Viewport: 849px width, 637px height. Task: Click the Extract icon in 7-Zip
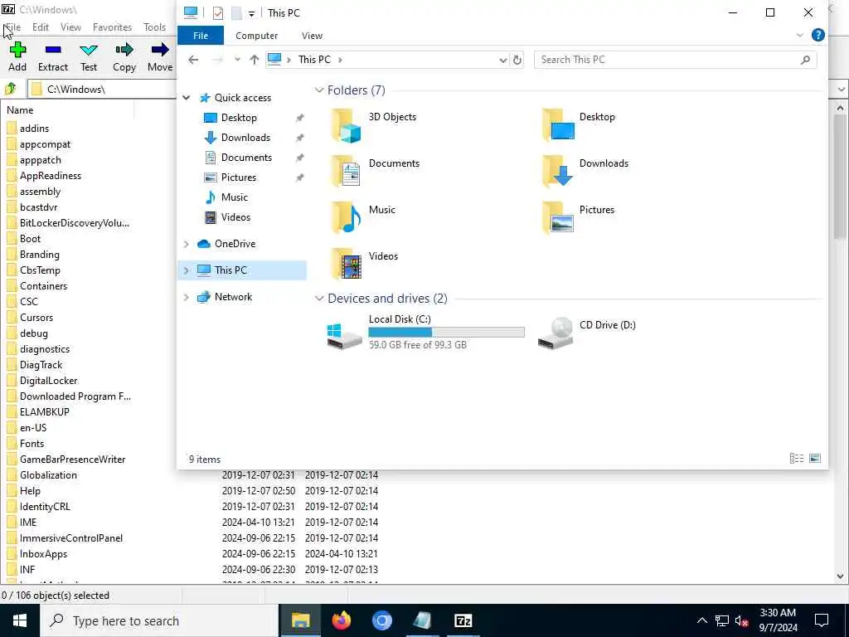[x=53, y=50]
